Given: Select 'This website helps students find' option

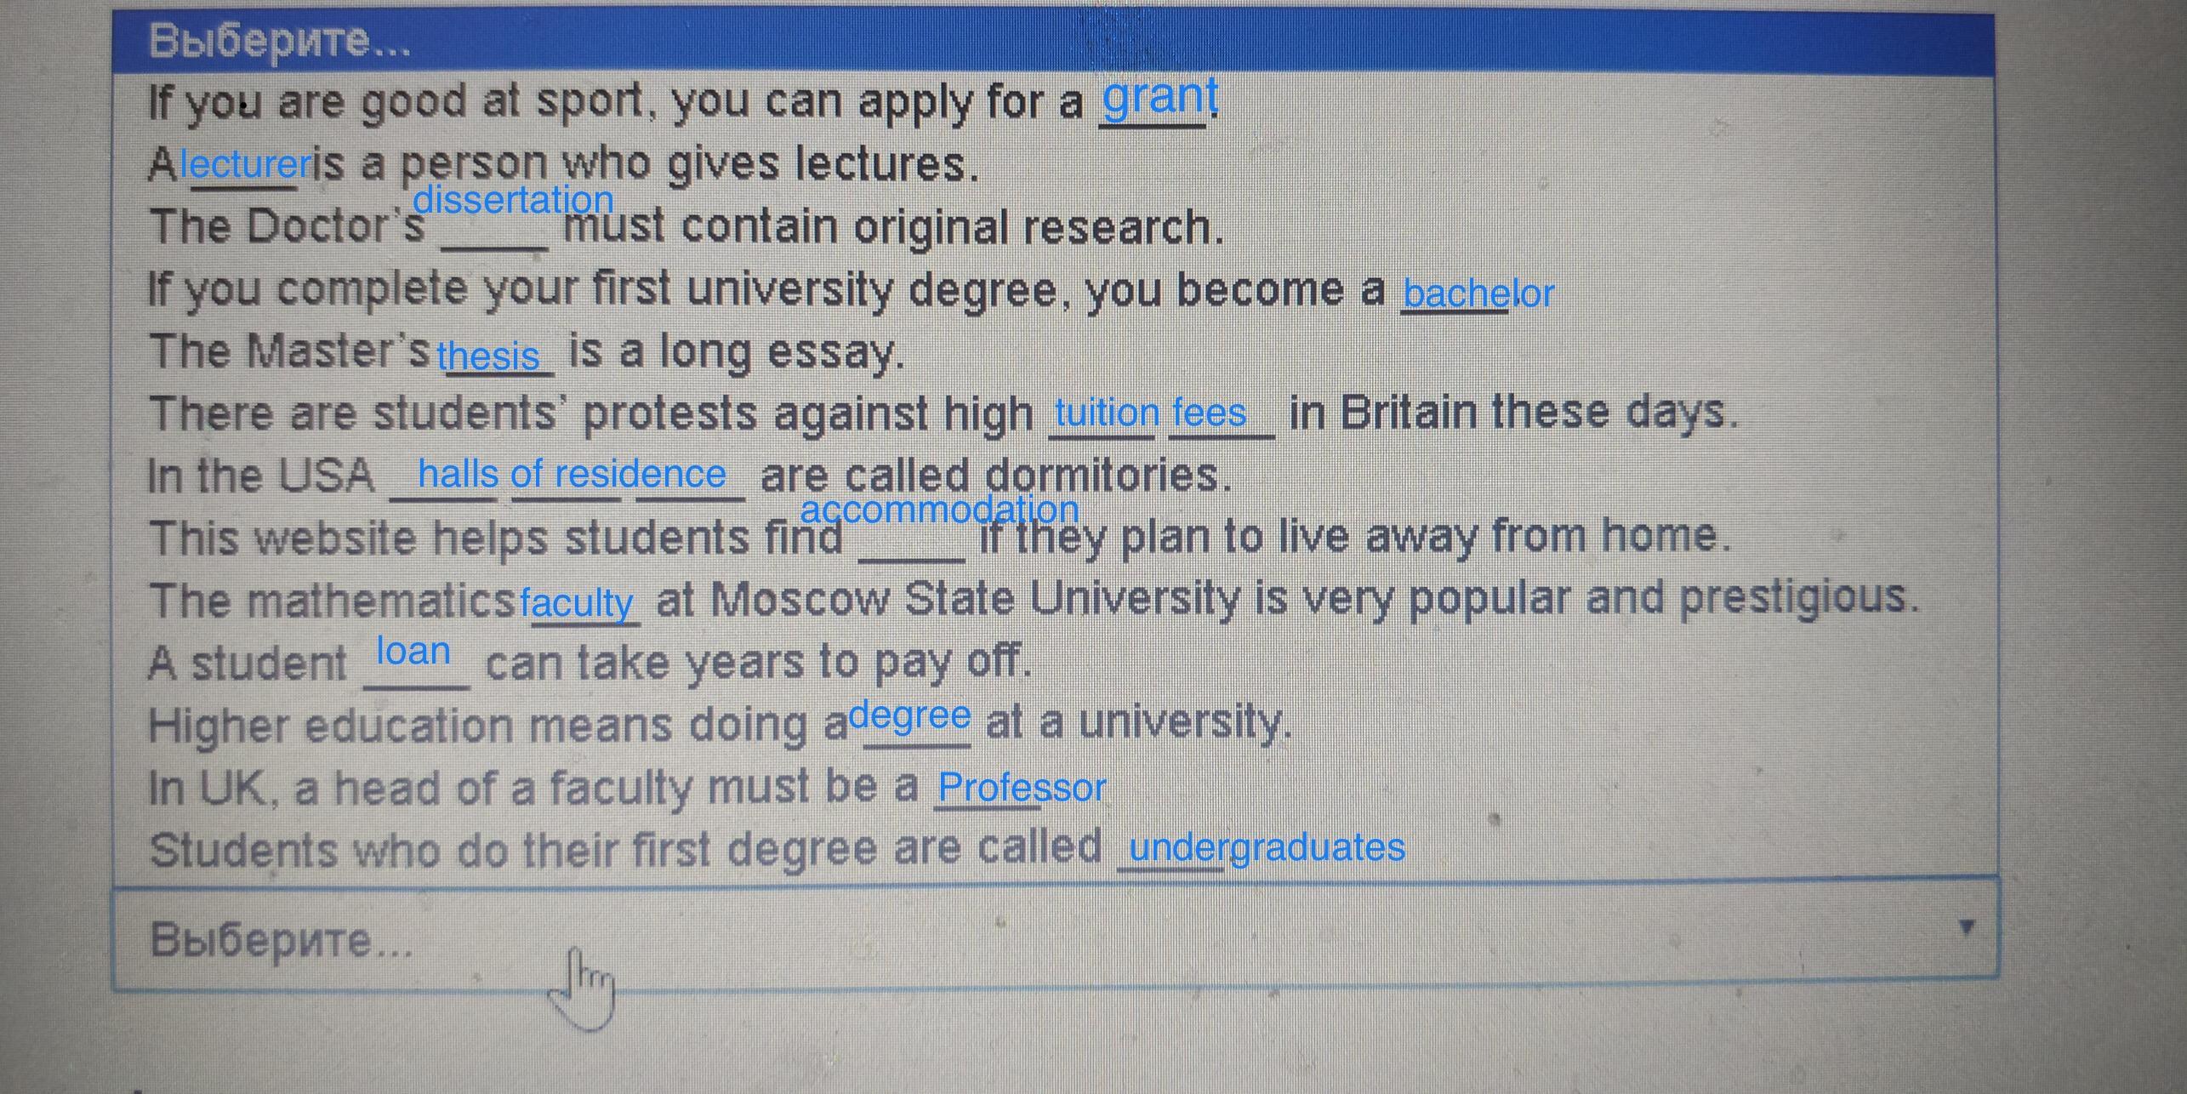Looking at the screenshot, I should click(x=1054, y=538).
